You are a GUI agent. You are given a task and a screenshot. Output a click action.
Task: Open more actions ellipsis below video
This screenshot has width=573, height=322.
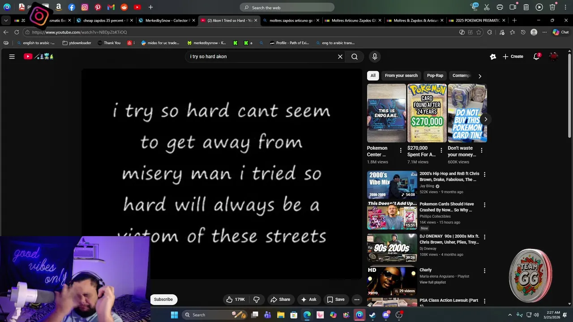tap(357, 300)
